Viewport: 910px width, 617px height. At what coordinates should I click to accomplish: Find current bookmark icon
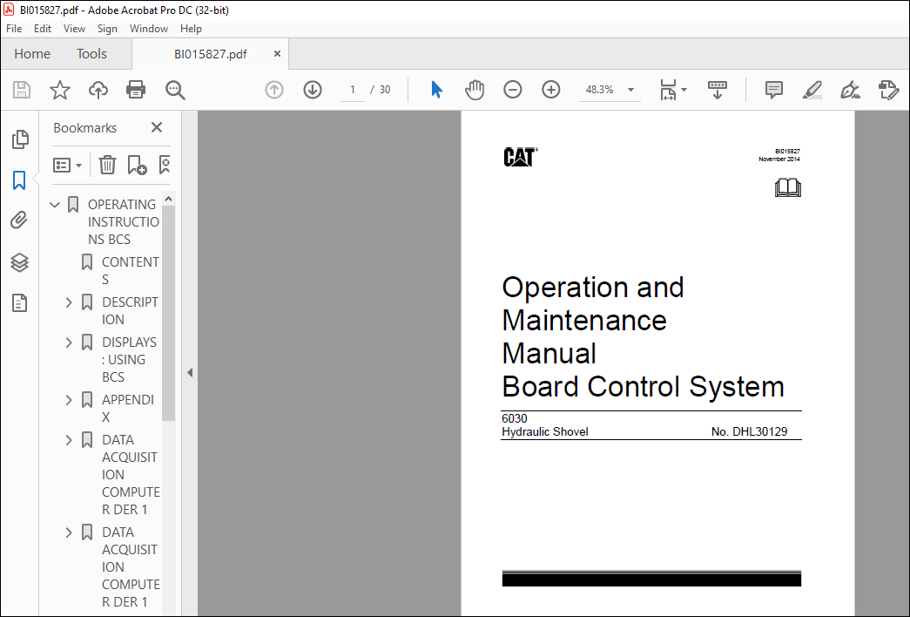165,165
